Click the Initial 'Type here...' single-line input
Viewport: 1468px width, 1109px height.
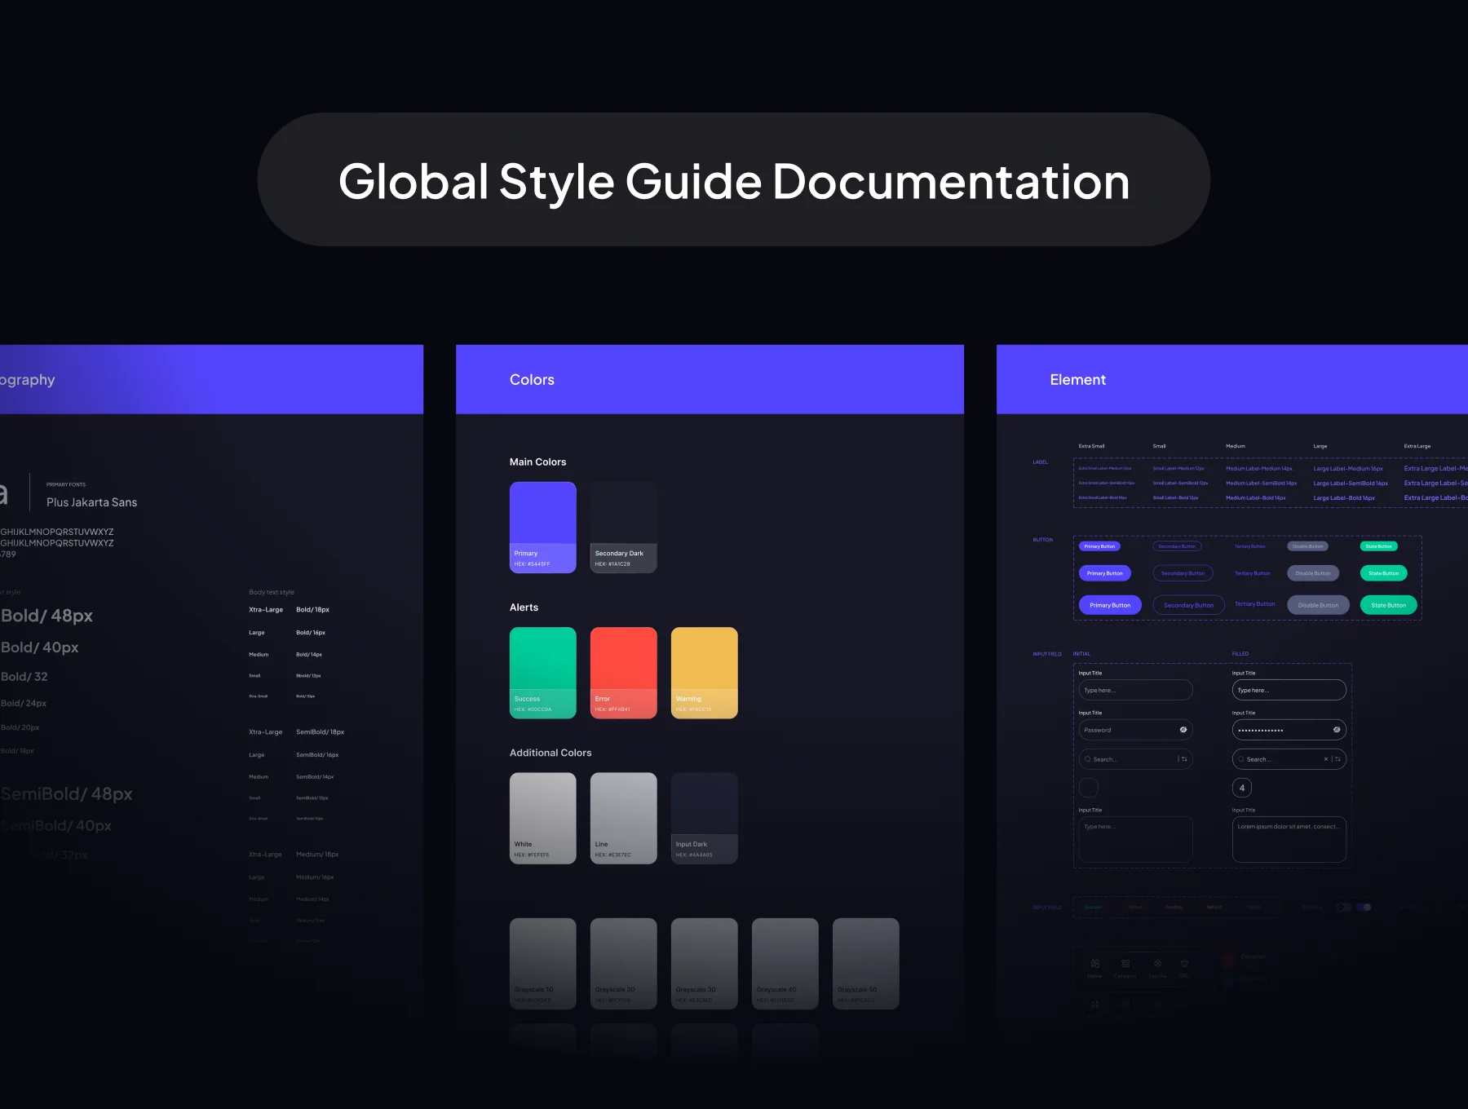(1136, 690)
